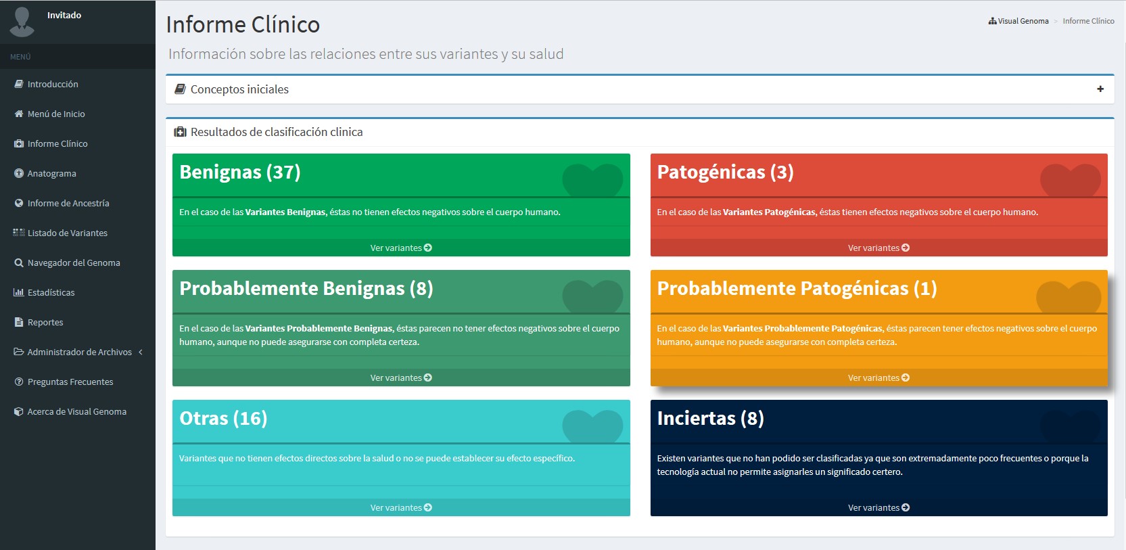Click the heart icon on Patogénicas card
This screenshot has height=550, width=1126.
[1070, 179]
